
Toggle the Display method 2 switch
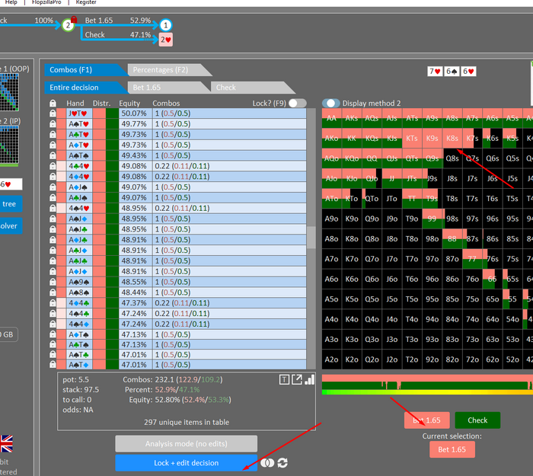[331, 104]
